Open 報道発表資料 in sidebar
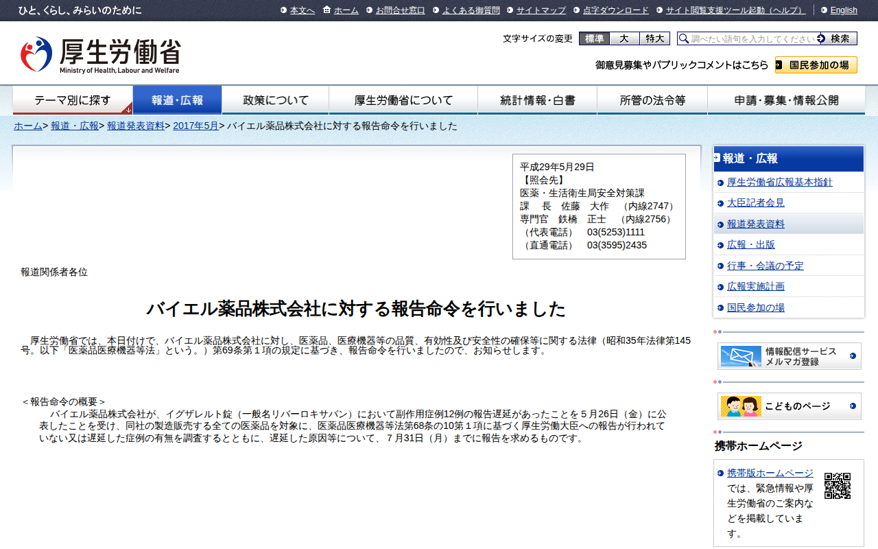The width and height of the screenshot is (878, 549). (x=756, y=224)
